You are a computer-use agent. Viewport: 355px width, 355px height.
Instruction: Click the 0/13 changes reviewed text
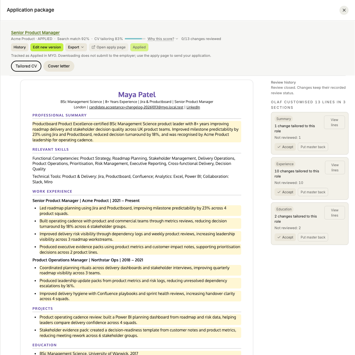[201, 39]
